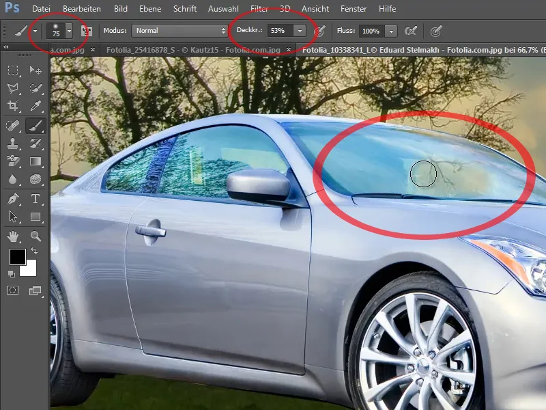
Task: Select the Sponge tool
Action: coord(35,179)
